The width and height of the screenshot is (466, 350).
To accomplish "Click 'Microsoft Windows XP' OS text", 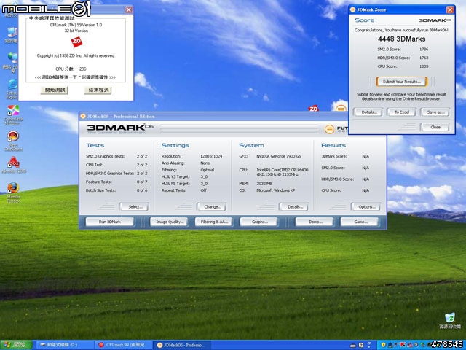I will (x=275, y=190).
